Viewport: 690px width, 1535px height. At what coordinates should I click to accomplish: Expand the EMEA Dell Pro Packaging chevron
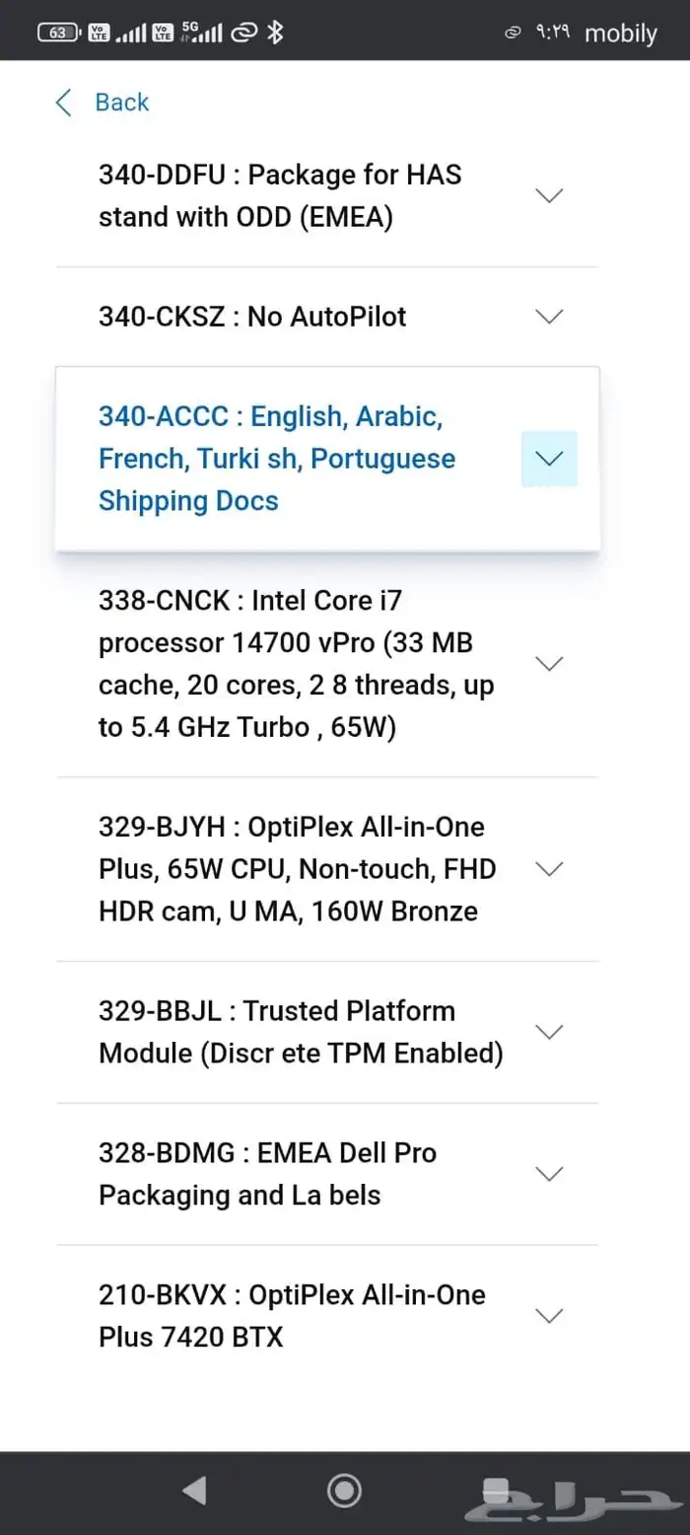549,1174
